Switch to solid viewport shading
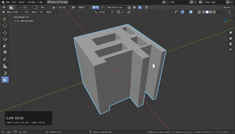 coord(207,12)
